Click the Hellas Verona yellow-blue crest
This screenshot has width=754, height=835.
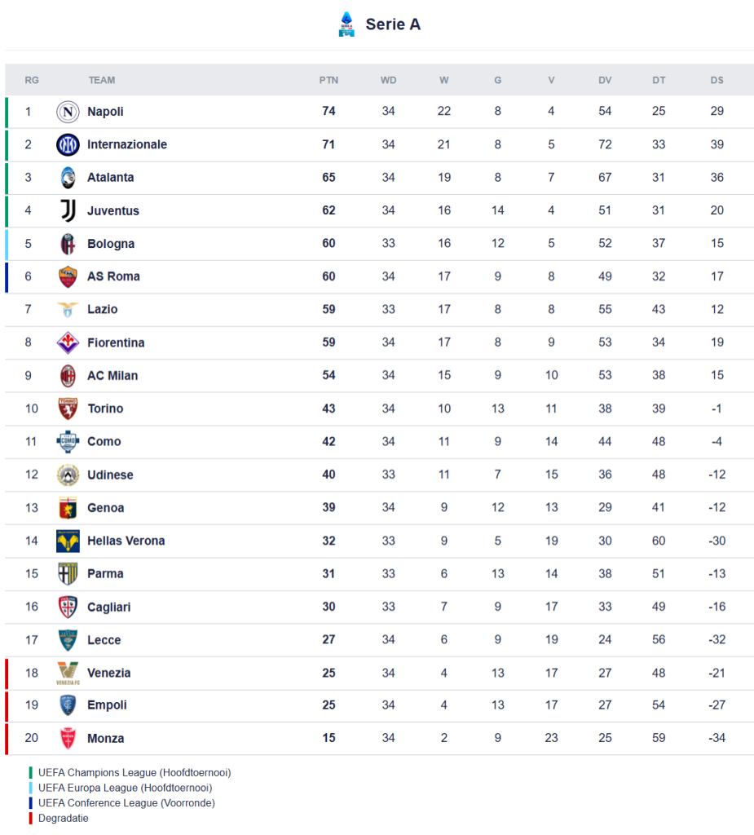click(x=68, y=541)
